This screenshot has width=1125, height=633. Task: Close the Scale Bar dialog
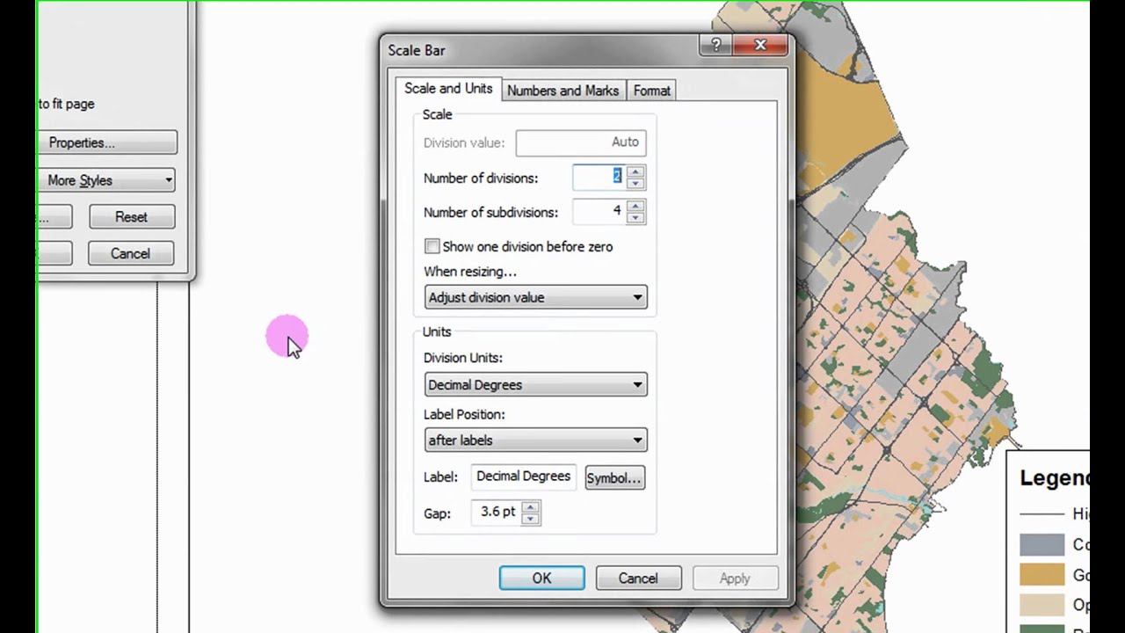(x=760, y=46)
